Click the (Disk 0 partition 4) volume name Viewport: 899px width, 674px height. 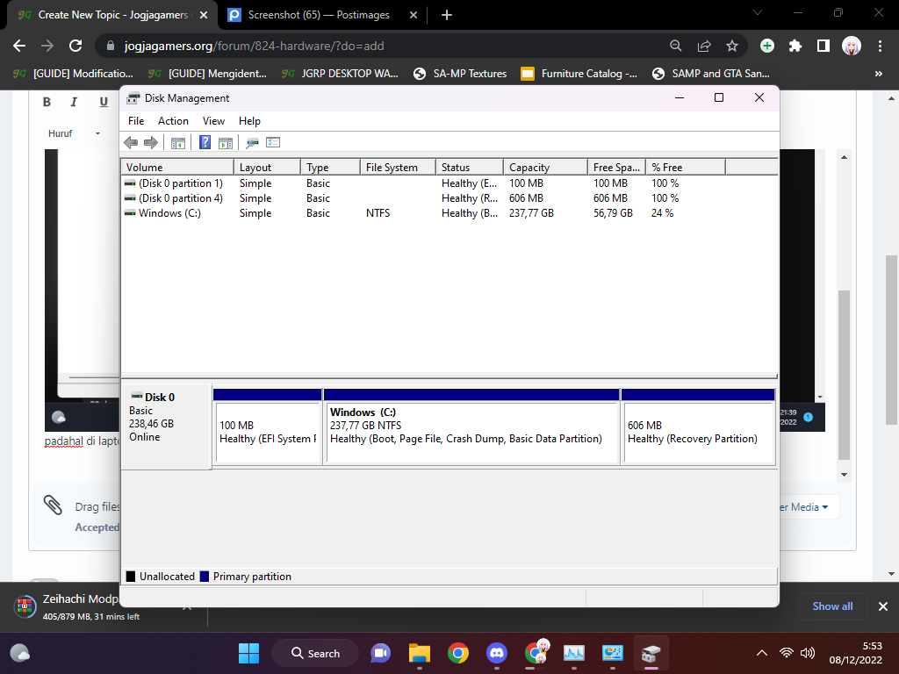pyautogui.click(x=181, y=198)
